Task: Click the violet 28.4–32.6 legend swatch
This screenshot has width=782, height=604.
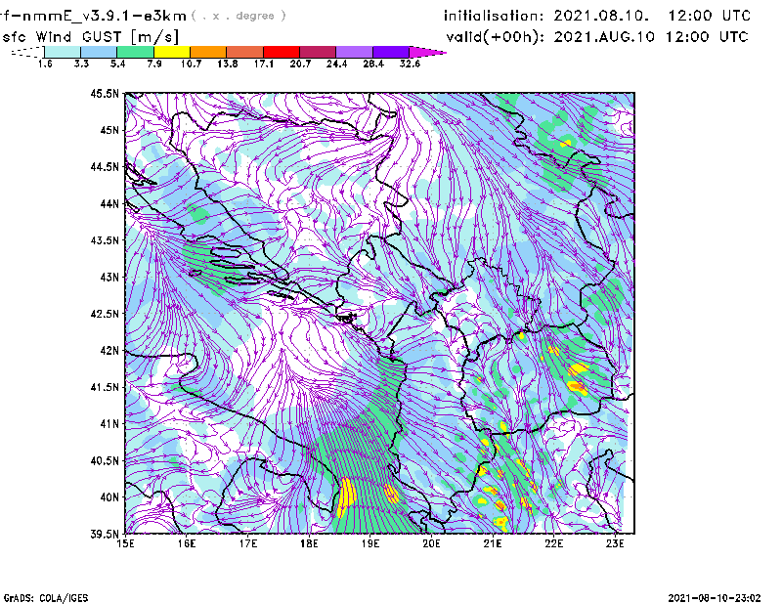Action: click(x=391, y=52)
